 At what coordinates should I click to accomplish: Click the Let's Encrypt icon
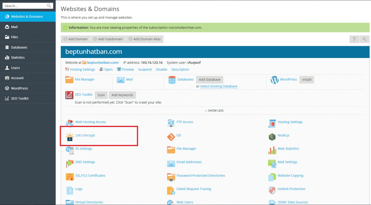tap(70, 137)
